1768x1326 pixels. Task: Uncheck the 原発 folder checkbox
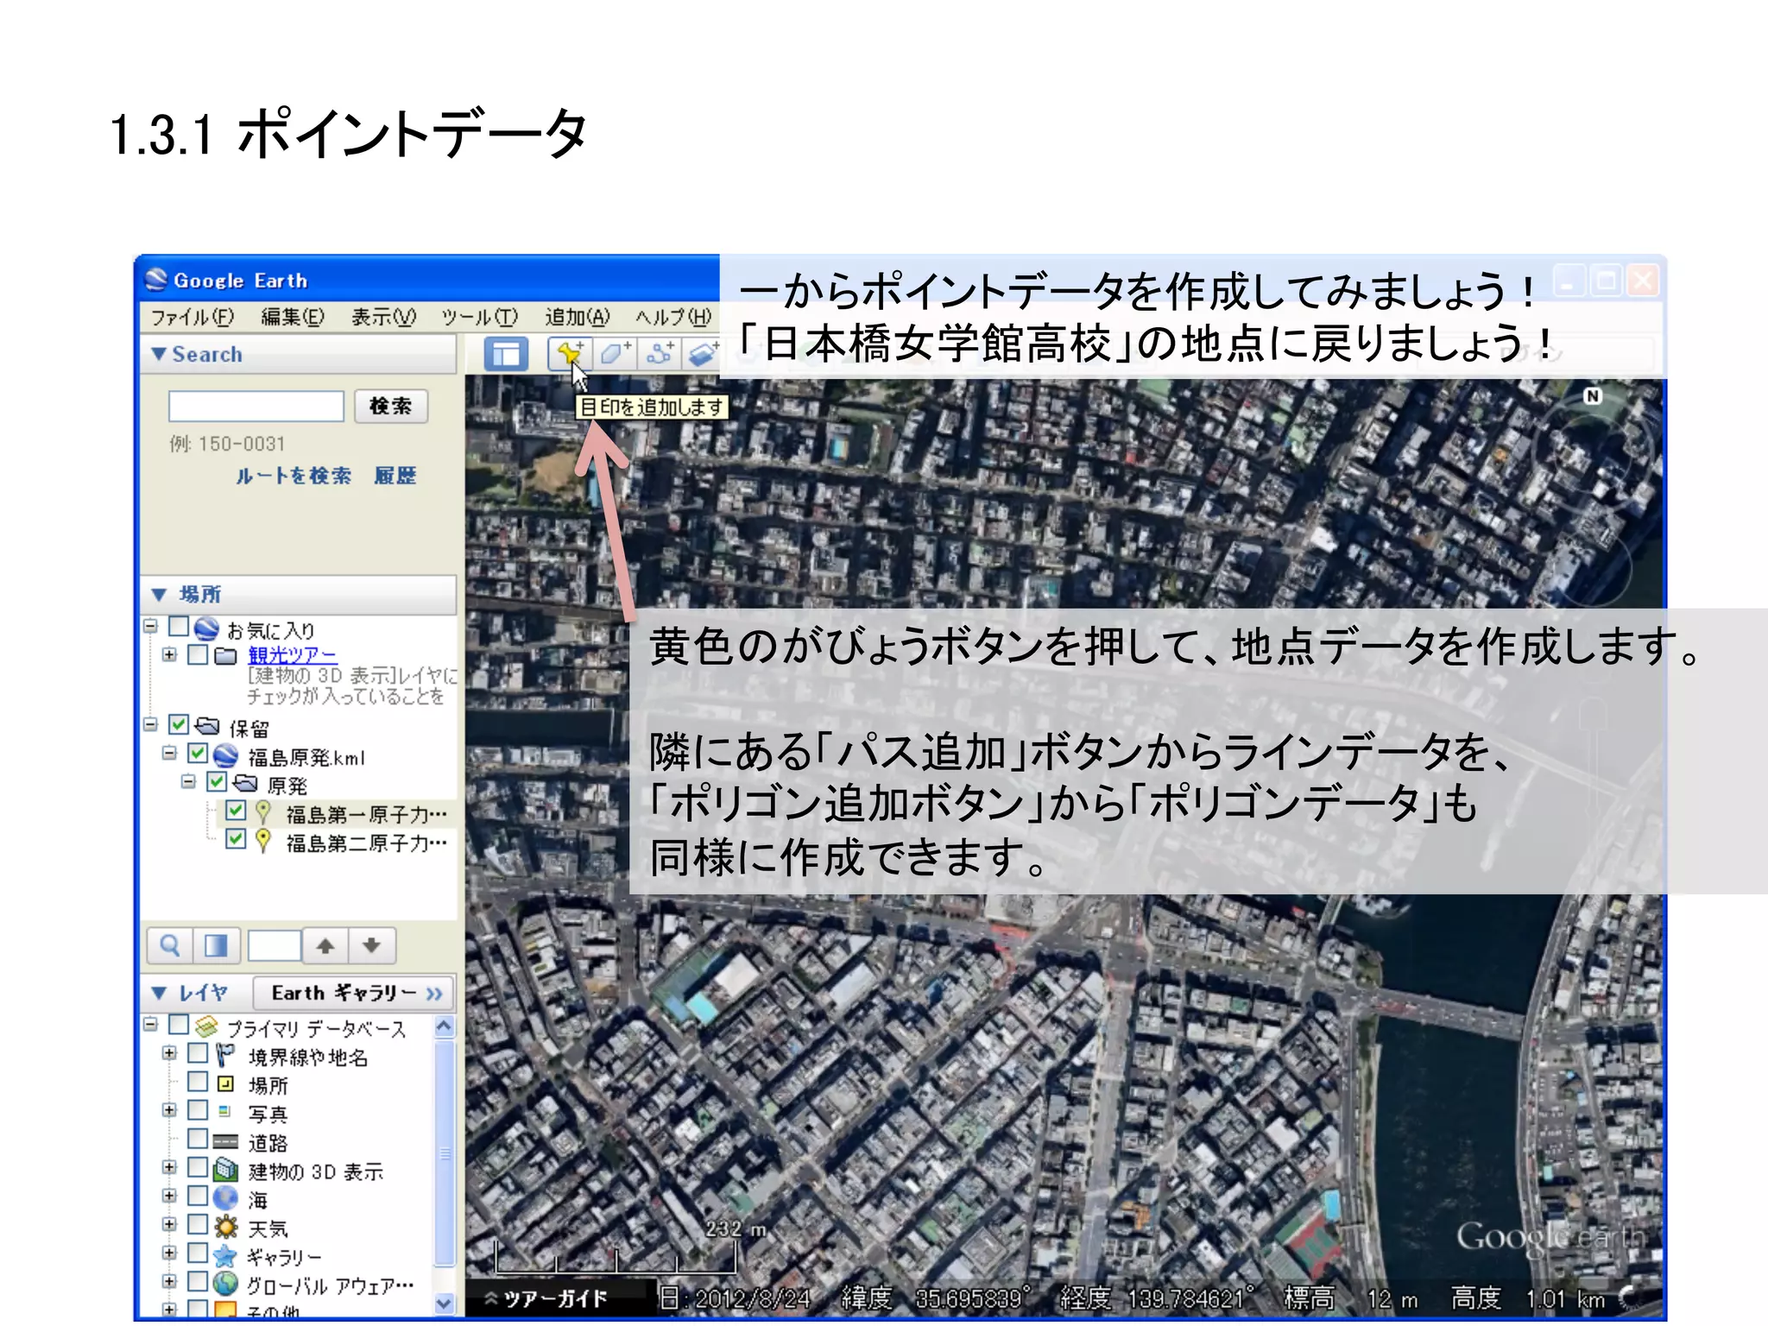coord(217,782)
